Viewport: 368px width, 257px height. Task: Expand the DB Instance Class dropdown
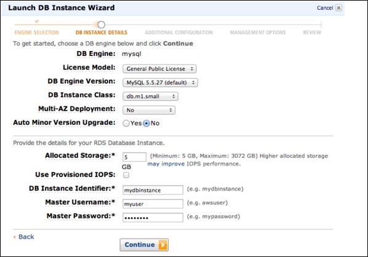[x=150, y=97]
